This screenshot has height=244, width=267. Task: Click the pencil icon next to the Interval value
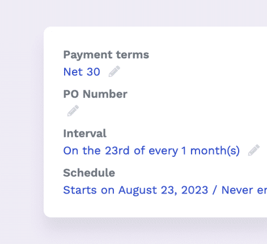click(254, 150)
